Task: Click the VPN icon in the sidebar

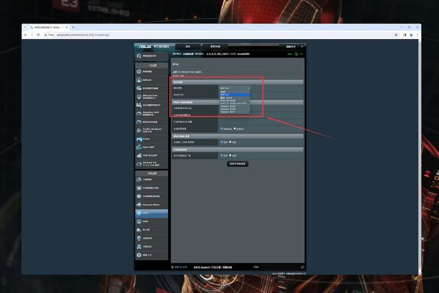Action: (x=139, y=222)
